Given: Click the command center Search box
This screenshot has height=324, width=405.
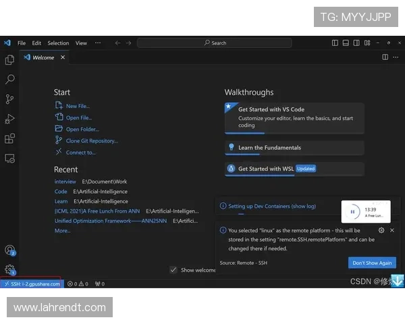Looking at the screenshot, I should pos(215,43).
